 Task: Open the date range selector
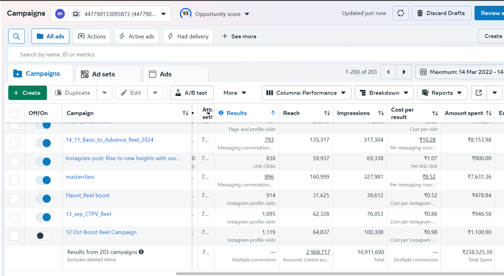point(460,72)
